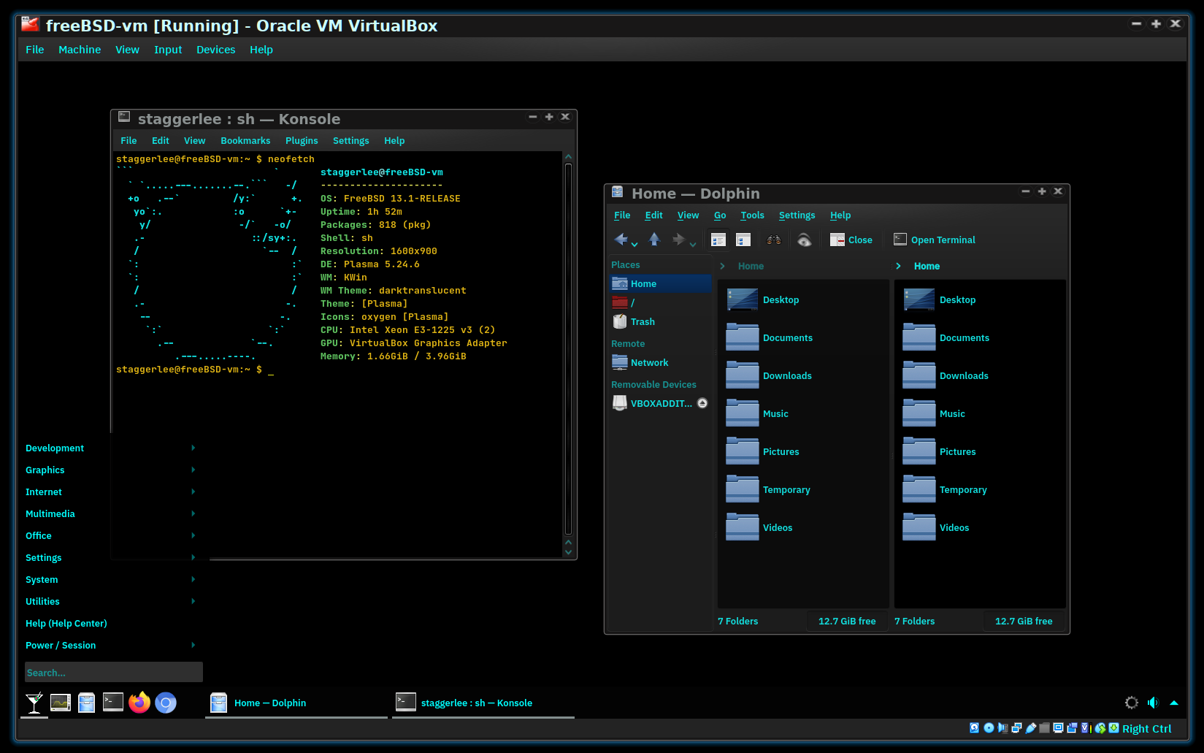
Task: Expand the left pane breadcrumb chevron in Dolphin
Action: (723, 266)
